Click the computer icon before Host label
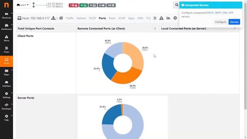The image size is (247, 139). point(19,18)
